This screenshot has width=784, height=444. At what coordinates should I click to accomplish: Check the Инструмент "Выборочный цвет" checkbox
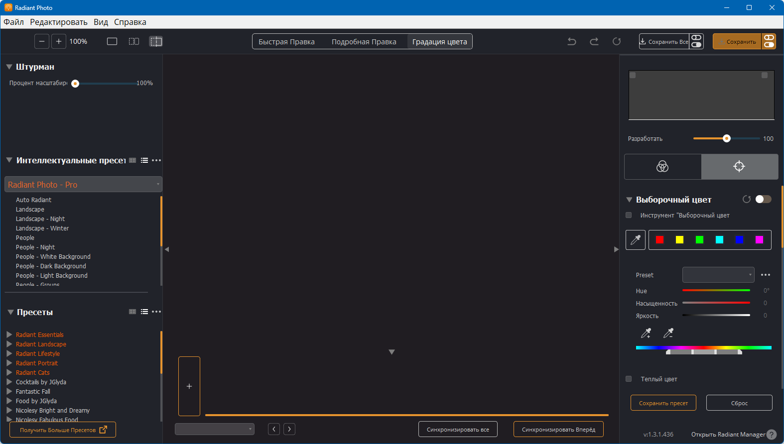pos(629,216)
